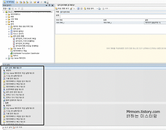Click the SQL Server 에이전트 node icon
This screenshot has height=130, width=166.
[9, 58]
